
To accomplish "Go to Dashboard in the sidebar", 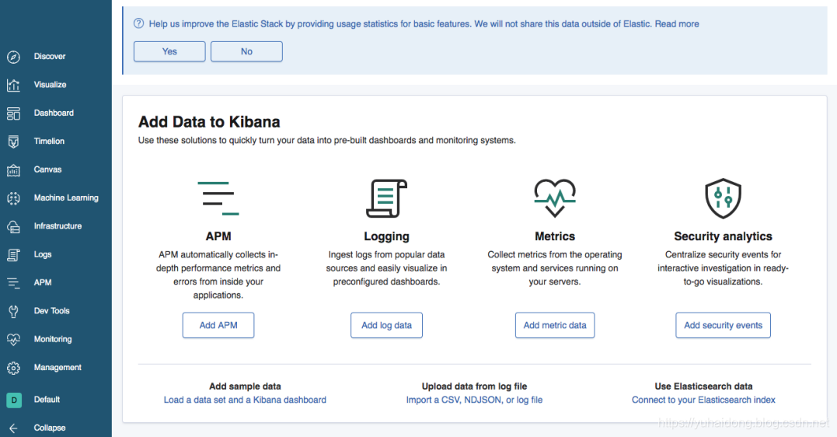I will coord(54,113).
